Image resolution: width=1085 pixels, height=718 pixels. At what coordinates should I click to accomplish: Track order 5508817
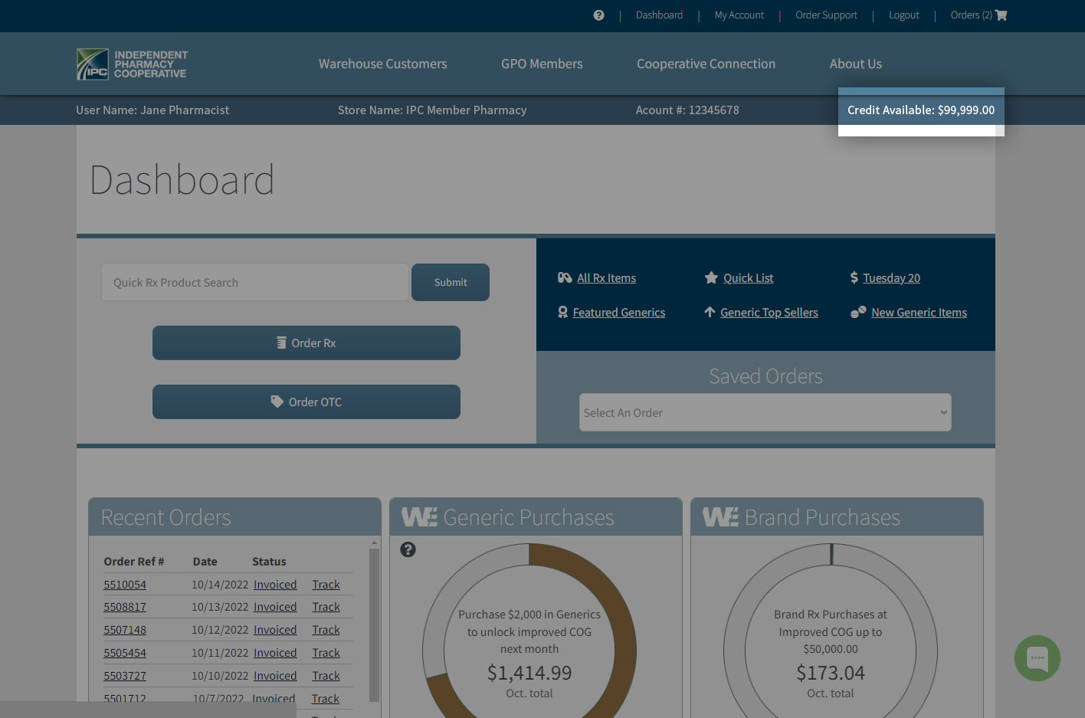[x=326, y=607]
